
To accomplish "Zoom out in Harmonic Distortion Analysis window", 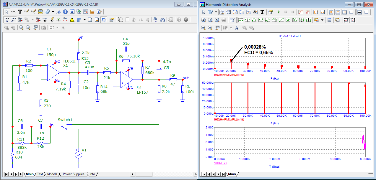I will [210, 28].
